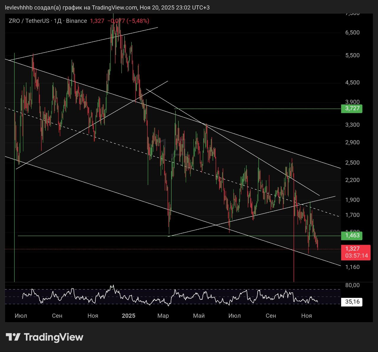The width and height of the screenshot is (378, 352).
Task: Select the green 1,463 price label
Action: pos(351,236)
